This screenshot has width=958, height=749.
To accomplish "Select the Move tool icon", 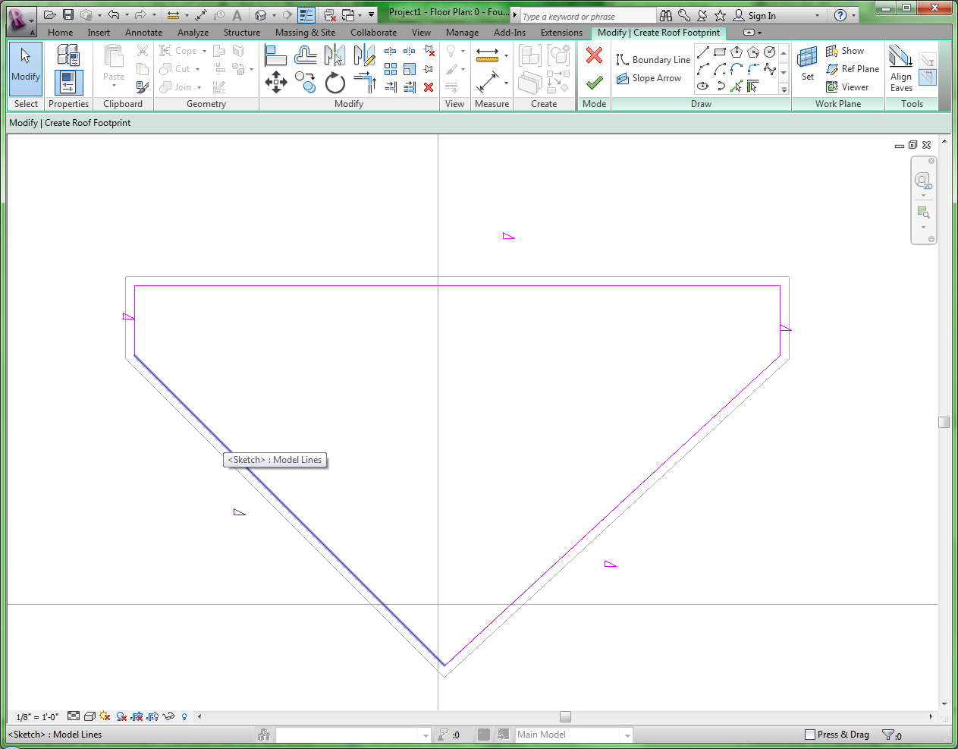I will pos(275,82).
